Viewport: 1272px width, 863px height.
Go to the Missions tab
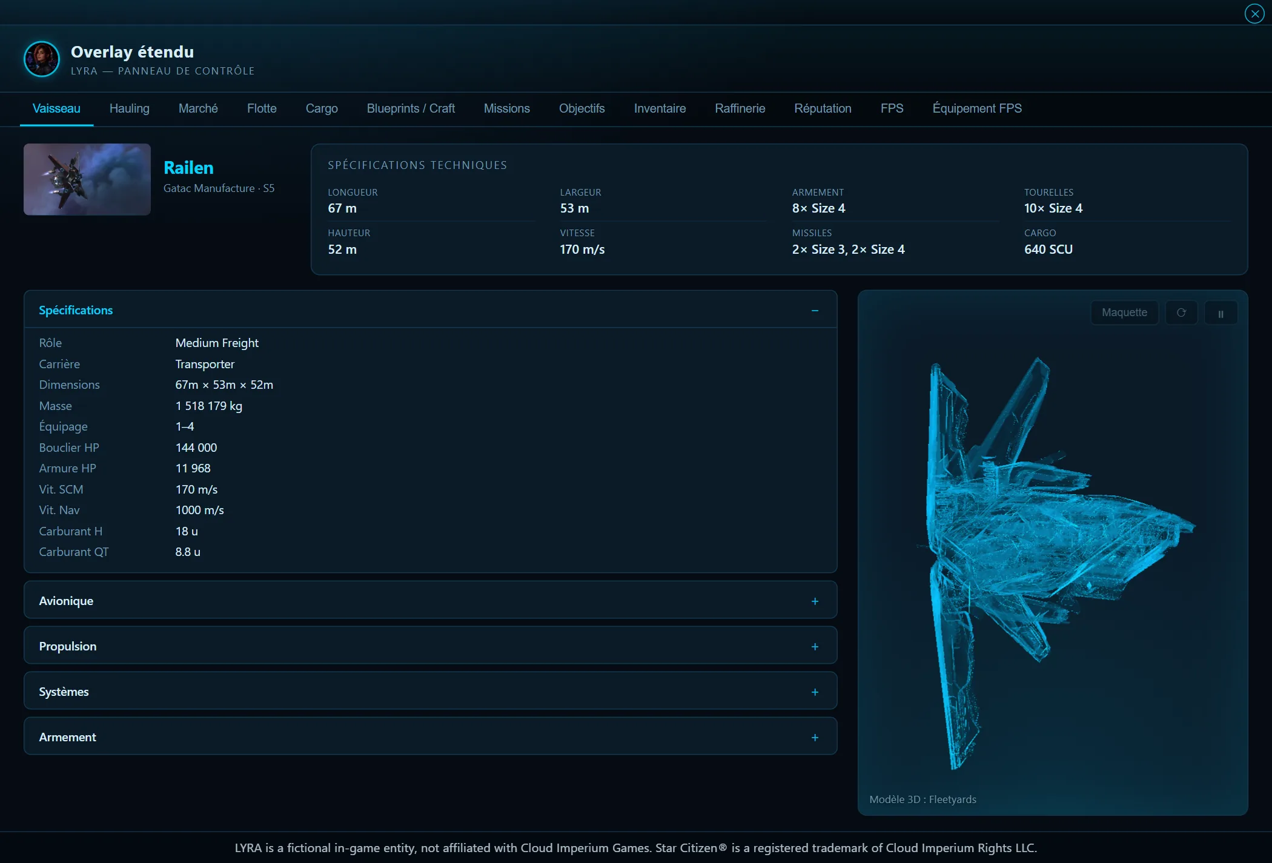point(506,108)
